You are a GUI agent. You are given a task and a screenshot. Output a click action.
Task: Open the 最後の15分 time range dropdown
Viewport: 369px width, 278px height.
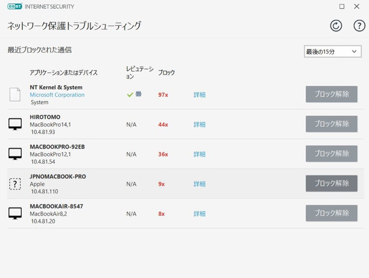(333, 52)
